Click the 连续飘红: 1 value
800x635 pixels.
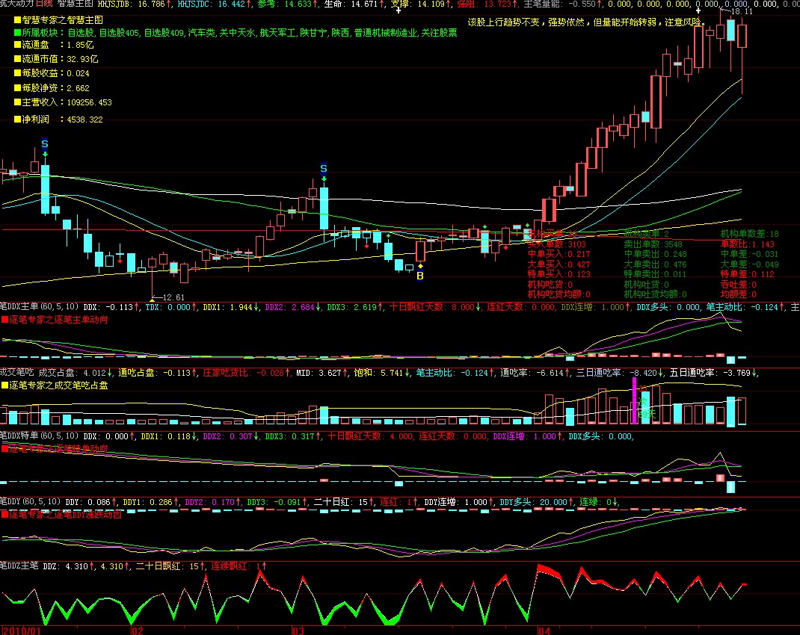coord(239,566)
